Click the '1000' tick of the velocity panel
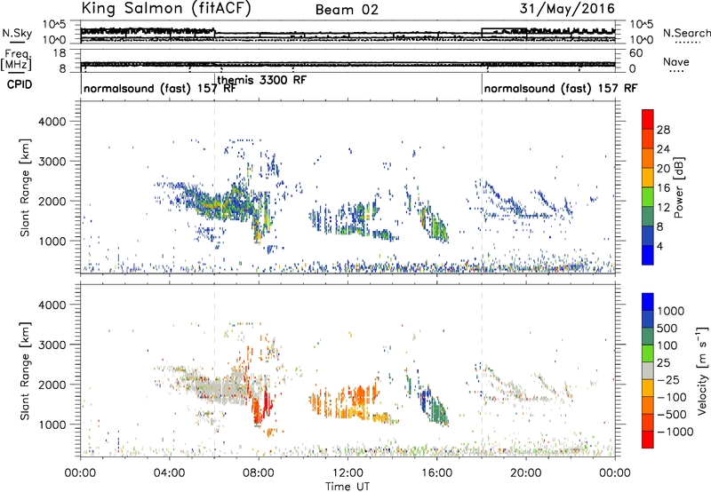711x492 pixels. tap(52, 425)
